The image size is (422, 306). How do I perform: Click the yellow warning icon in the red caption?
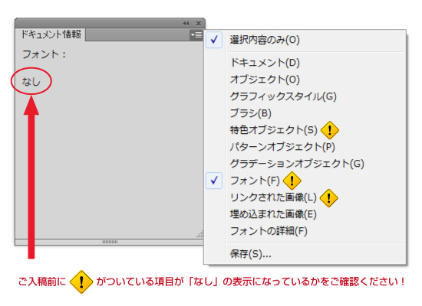coord(81,282)
